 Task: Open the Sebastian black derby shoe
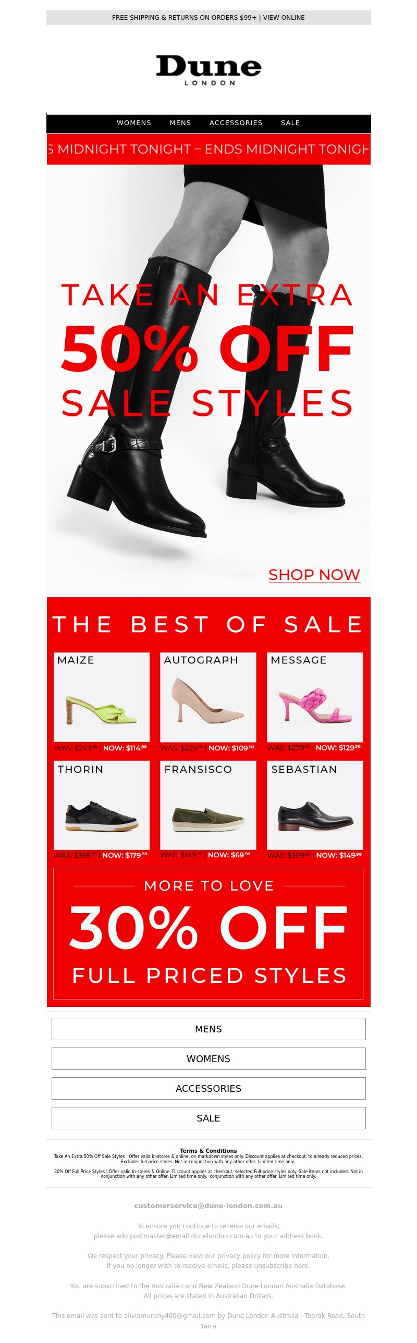click(315, 810)
